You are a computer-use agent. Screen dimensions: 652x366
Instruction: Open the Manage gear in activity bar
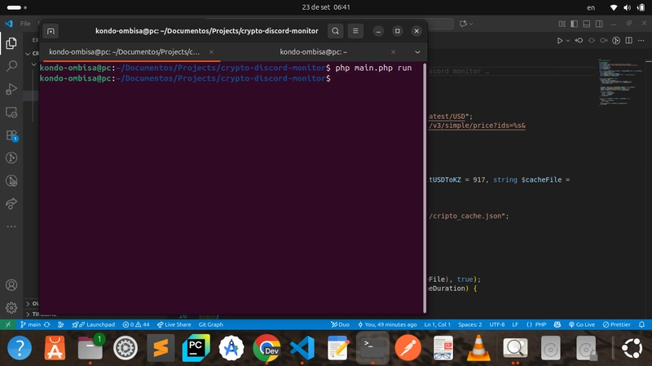pos(11,308)
